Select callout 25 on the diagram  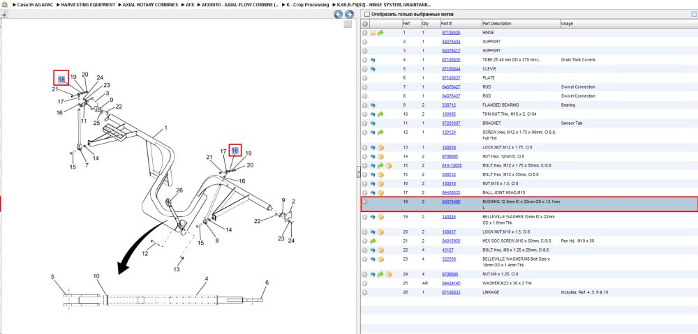[96, 123]
